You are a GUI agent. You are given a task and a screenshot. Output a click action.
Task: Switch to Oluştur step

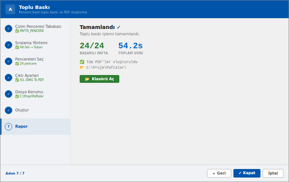point(36,110)
